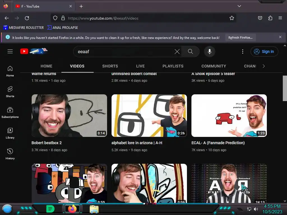Image resolution: width=287 pixels, height=215 pixels.
Task: Switch to the COMMUNITY tab
Action: tap(214, 66)
